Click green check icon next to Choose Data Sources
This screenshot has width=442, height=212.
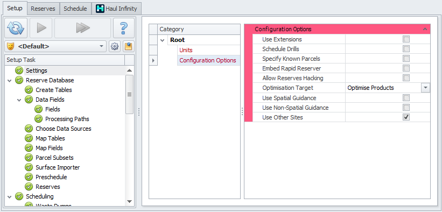(x=29, y=129)
